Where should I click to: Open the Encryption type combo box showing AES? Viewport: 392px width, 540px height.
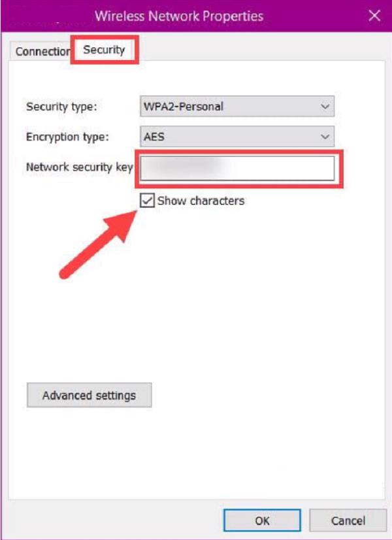pyautogui.click(x=229, y=137)
